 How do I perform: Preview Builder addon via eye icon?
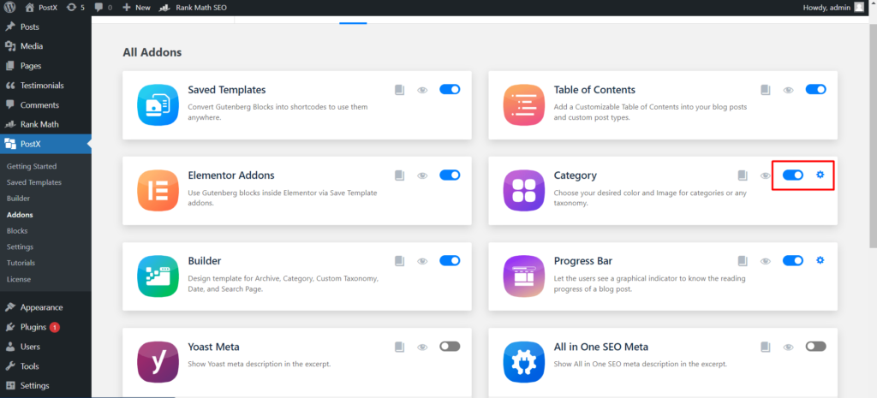[422, 261]
